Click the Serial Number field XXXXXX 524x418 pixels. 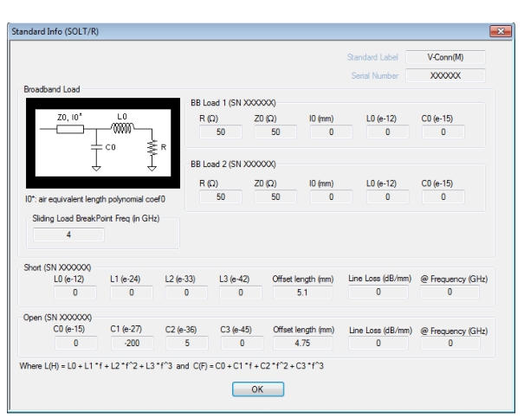click(445, 75)
